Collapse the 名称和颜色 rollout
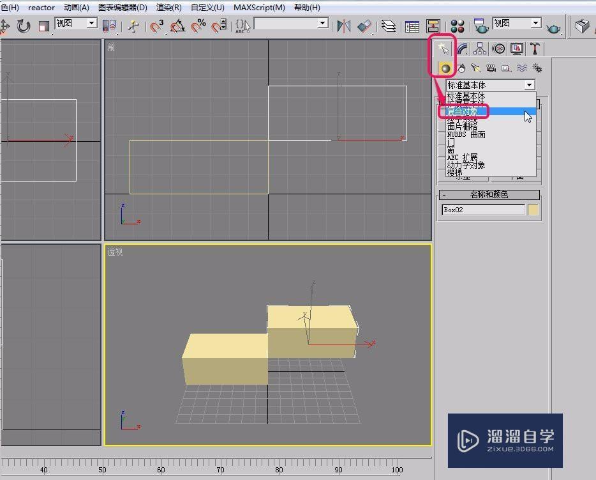The width and height of the screenshot is (596, 480). click(489, 195)
